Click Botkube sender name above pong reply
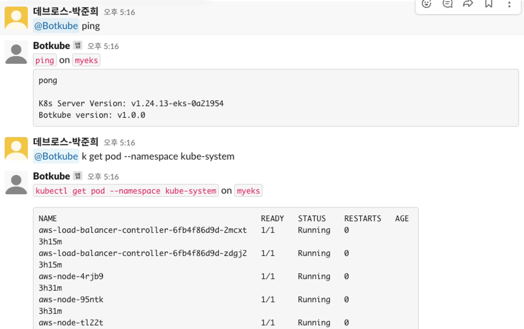The image size is (524, 329). 51,46
